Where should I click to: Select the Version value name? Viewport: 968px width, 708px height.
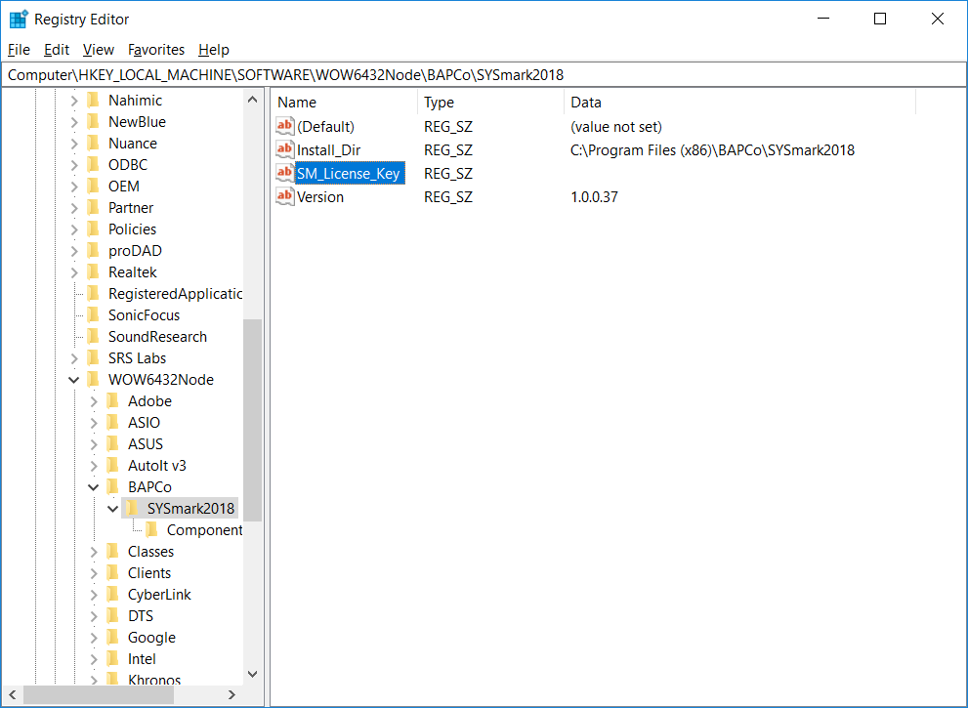pyautogui.click(x=320, y=197)
